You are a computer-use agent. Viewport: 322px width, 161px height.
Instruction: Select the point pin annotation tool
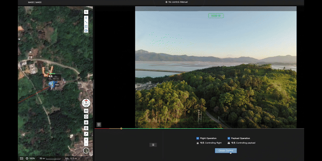86,18
